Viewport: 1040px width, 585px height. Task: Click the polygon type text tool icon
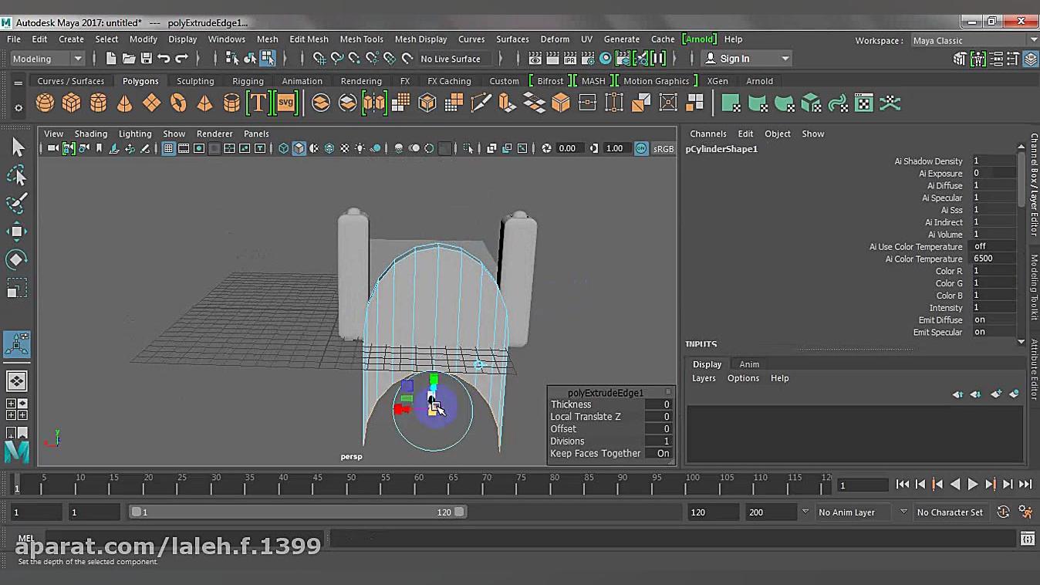coord(258,103)
